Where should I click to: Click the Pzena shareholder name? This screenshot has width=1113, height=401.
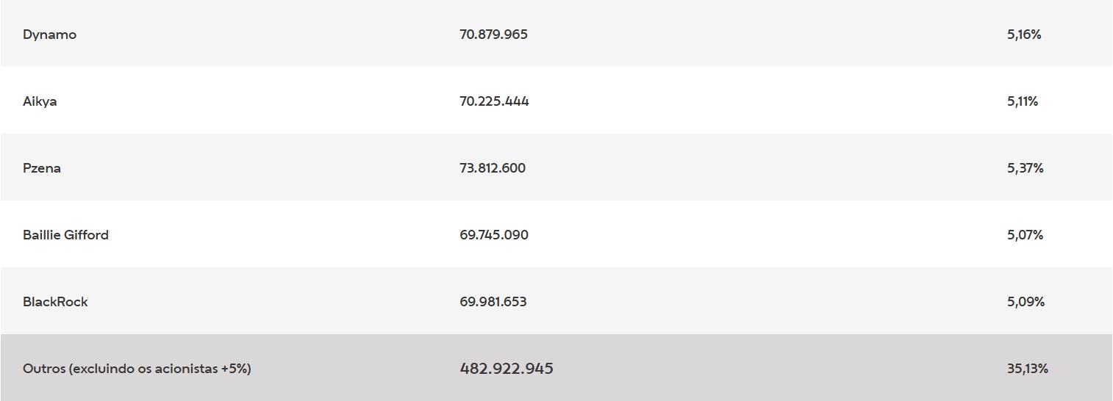pyautogui.click(x=42, y=168)
